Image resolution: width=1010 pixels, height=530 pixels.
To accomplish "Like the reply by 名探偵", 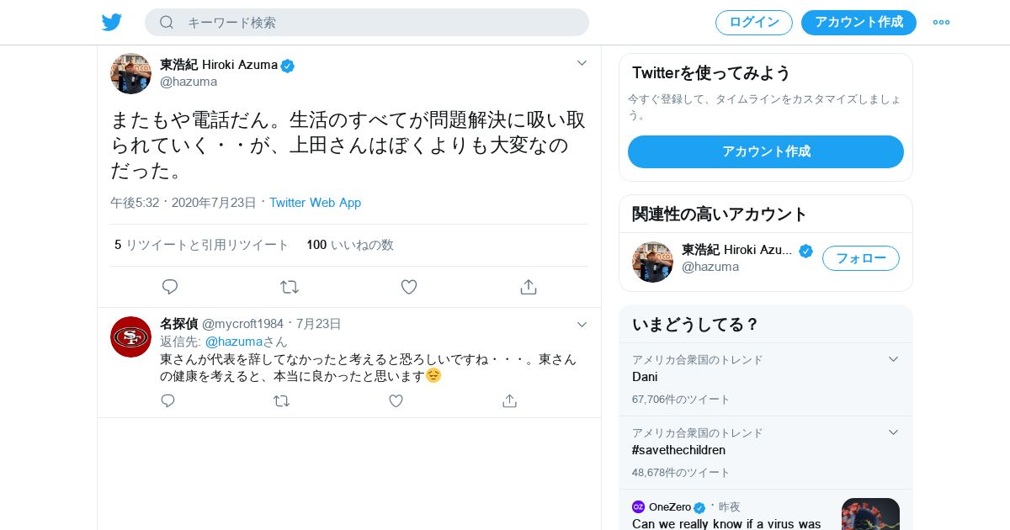I will click(x=396, y=401).
